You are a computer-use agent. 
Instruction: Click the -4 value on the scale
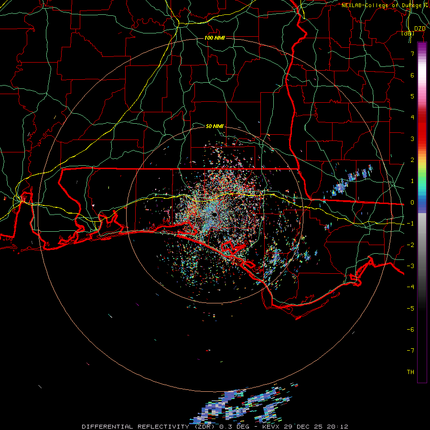coord(410,287)
